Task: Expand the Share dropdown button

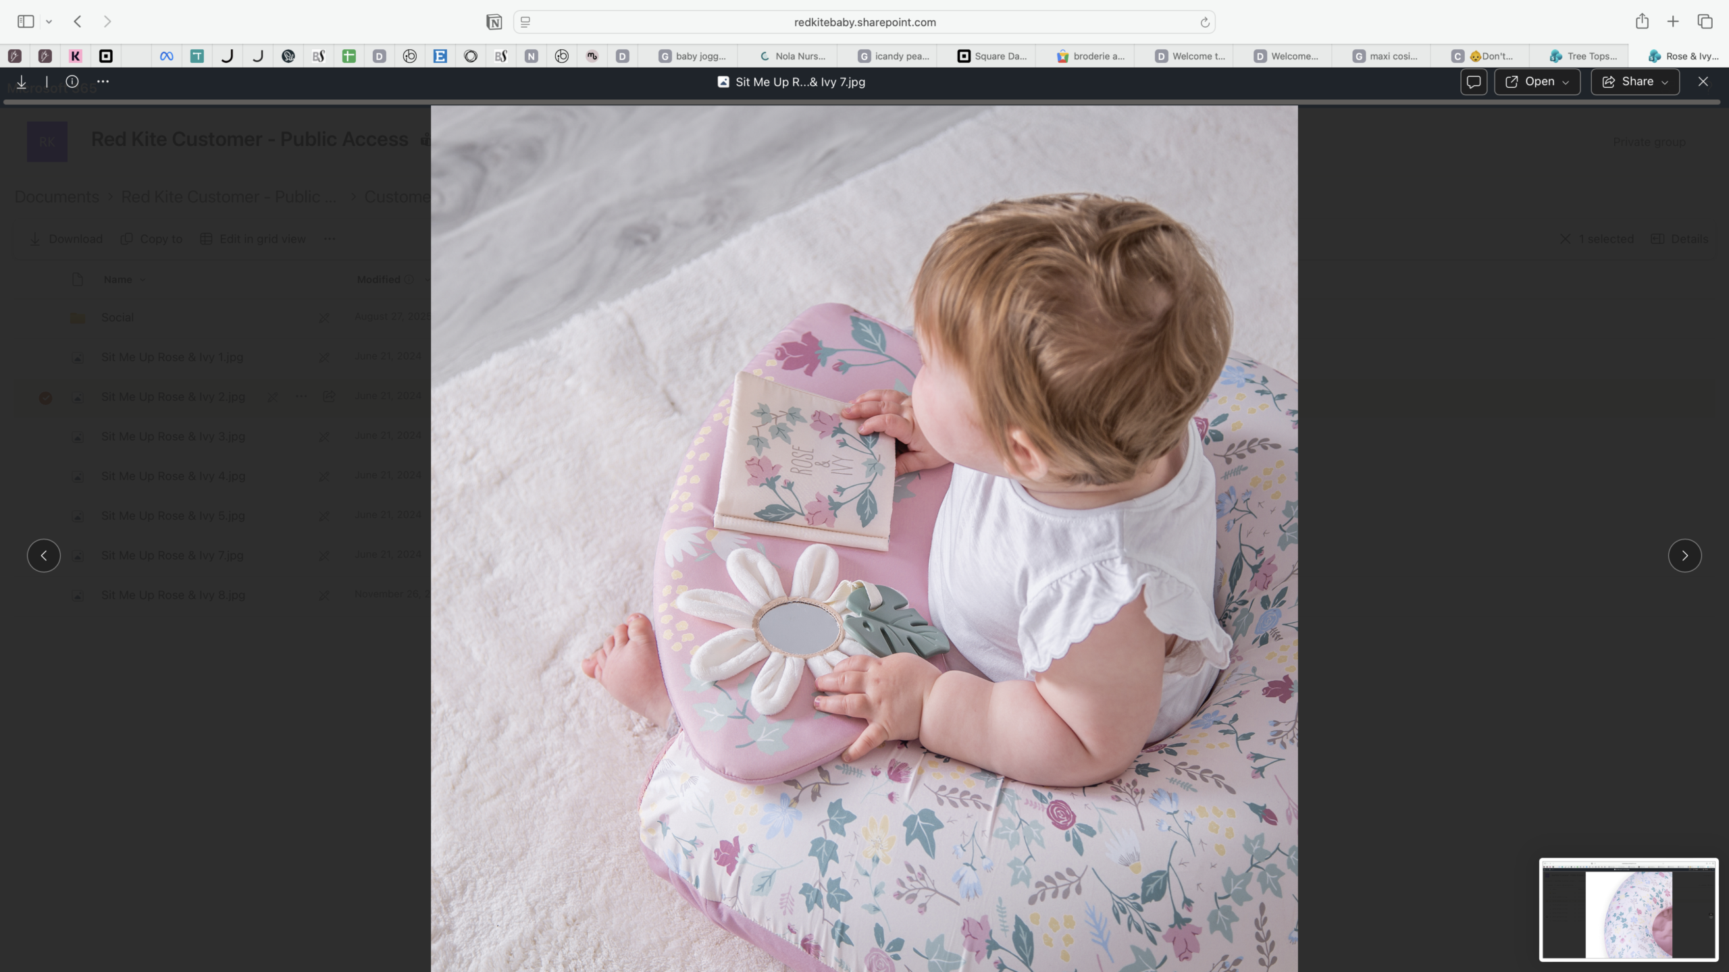Action: point(1635,82)
